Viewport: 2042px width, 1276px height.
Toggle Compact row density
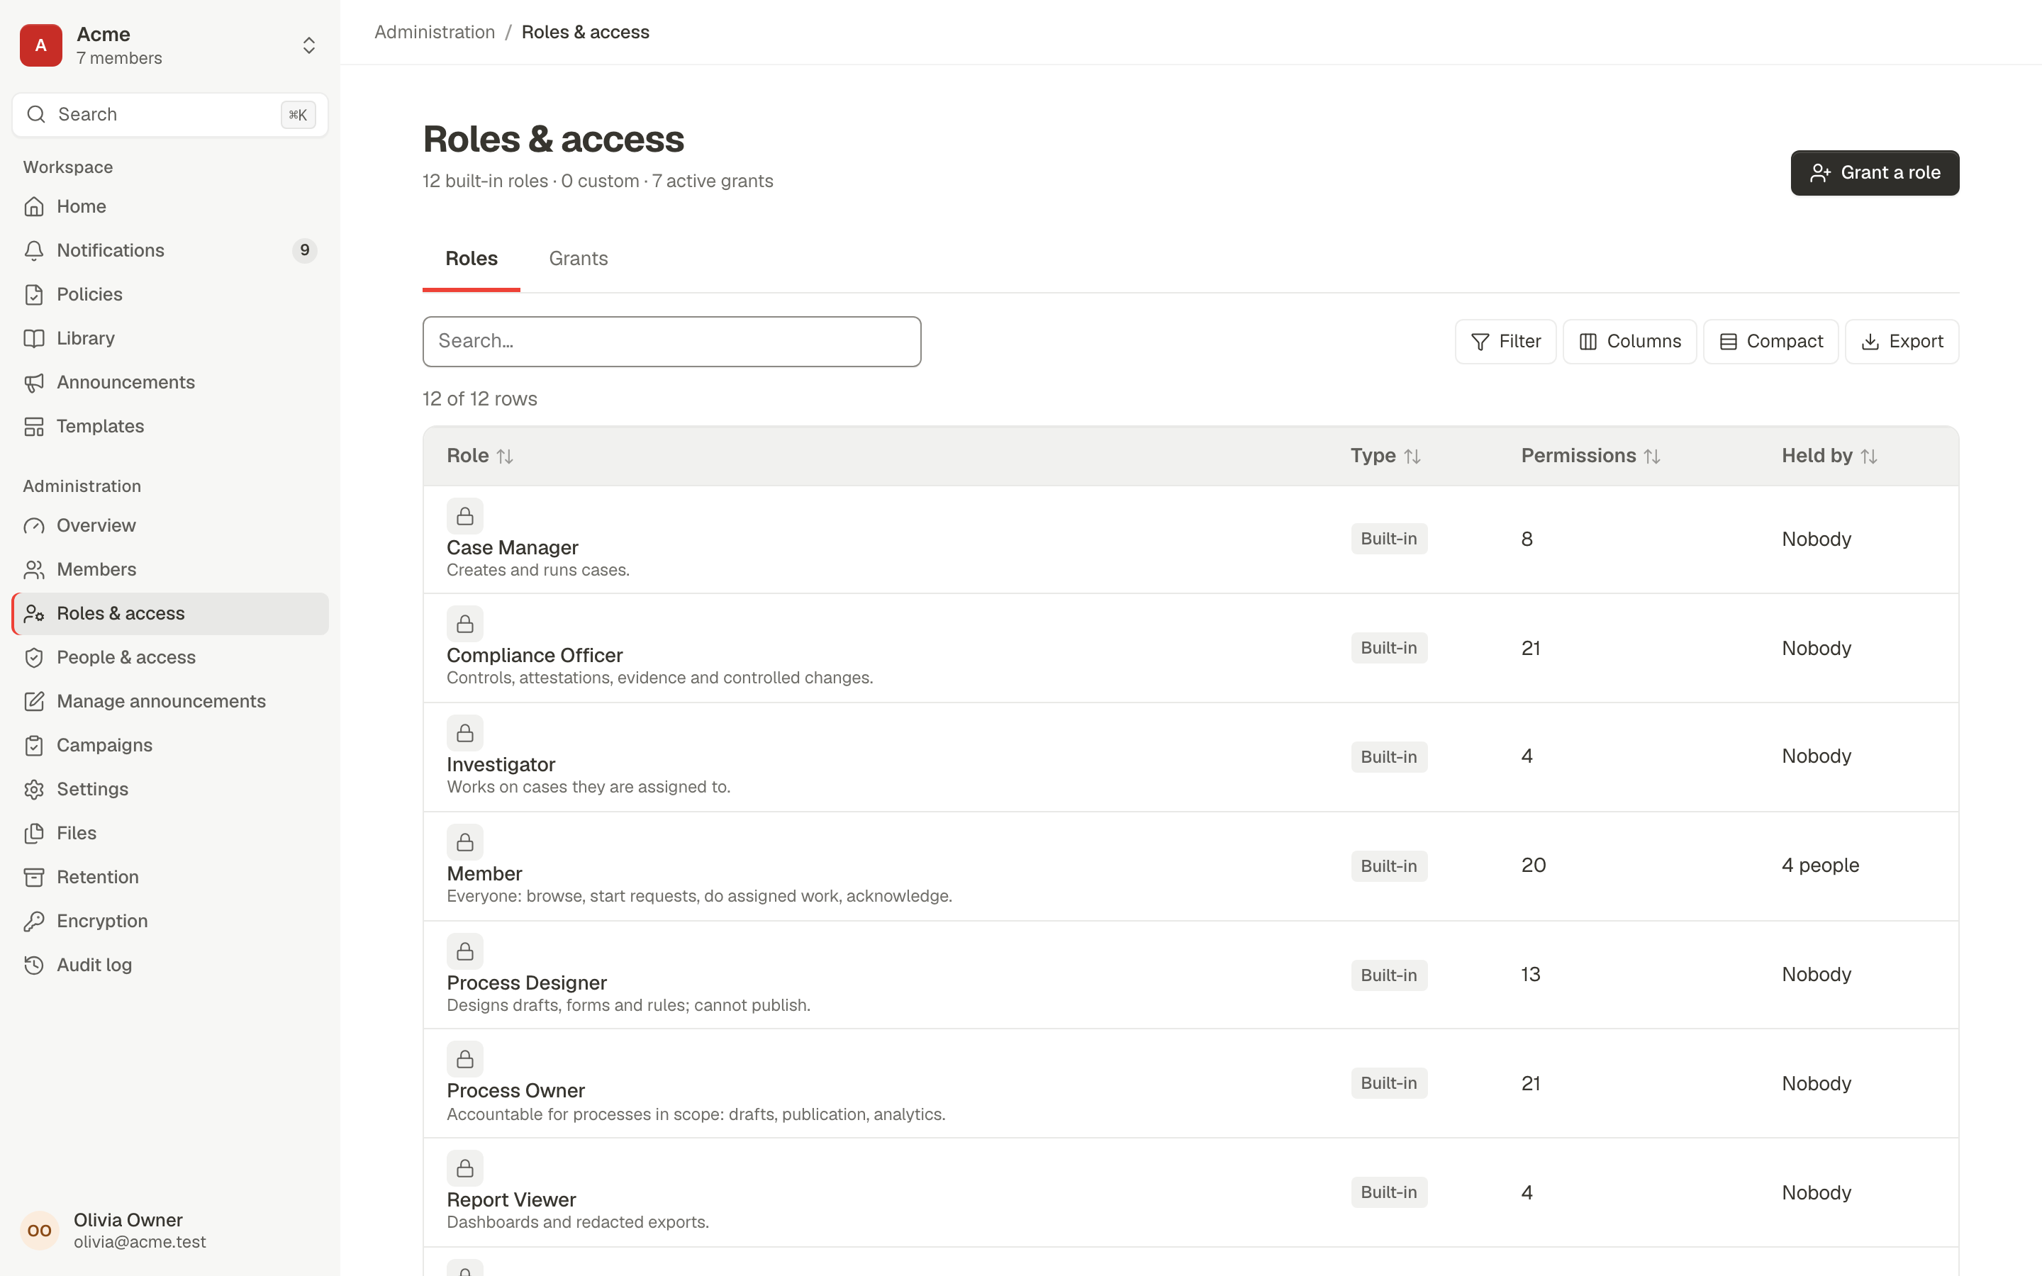[x=1770, y=342]
